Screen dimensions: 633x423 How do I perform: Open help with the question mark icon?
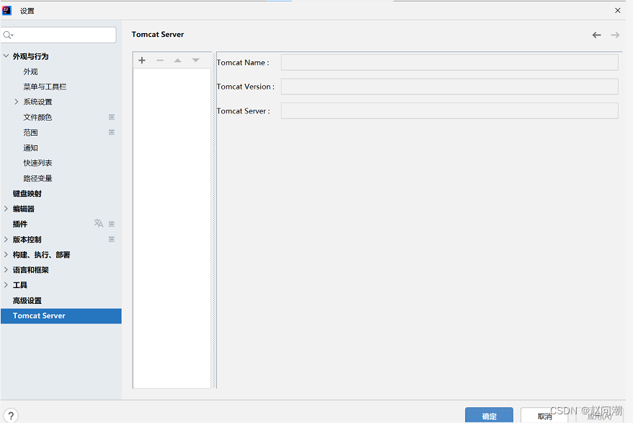click(x=11, y=415)
